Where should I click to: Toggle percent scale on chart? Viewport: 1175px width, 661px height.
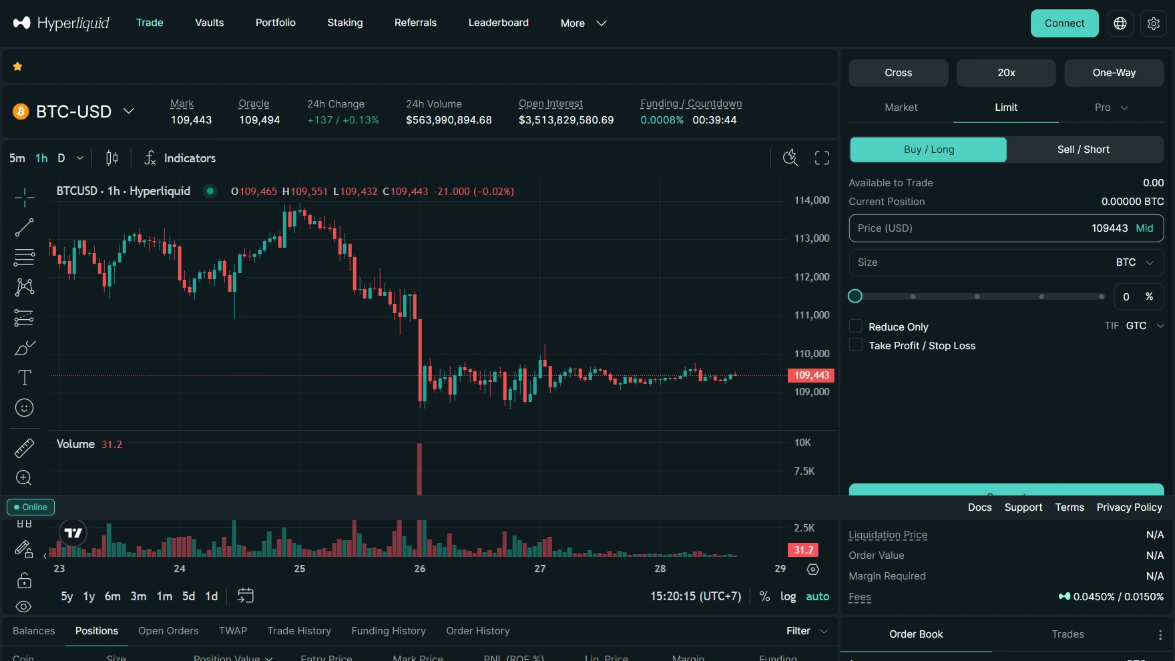(x=764, y=596)
